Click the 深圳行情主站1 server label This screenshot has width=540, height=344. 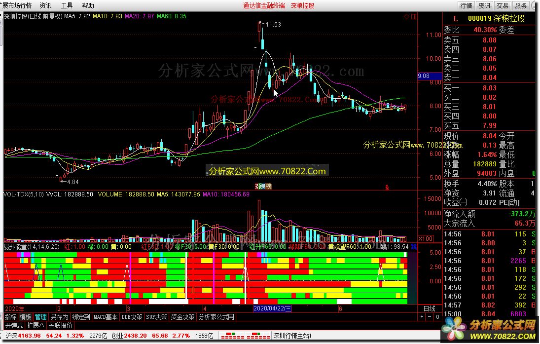tap(292, 336)
